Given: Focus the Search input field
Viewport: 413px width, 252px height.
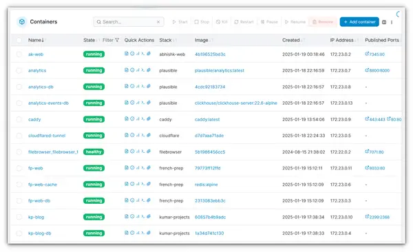Looking at the screenshot, I should point(129,22).
